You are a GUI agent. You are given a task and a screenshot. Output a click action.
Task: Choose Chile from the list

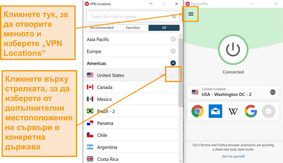pos(102,135)
